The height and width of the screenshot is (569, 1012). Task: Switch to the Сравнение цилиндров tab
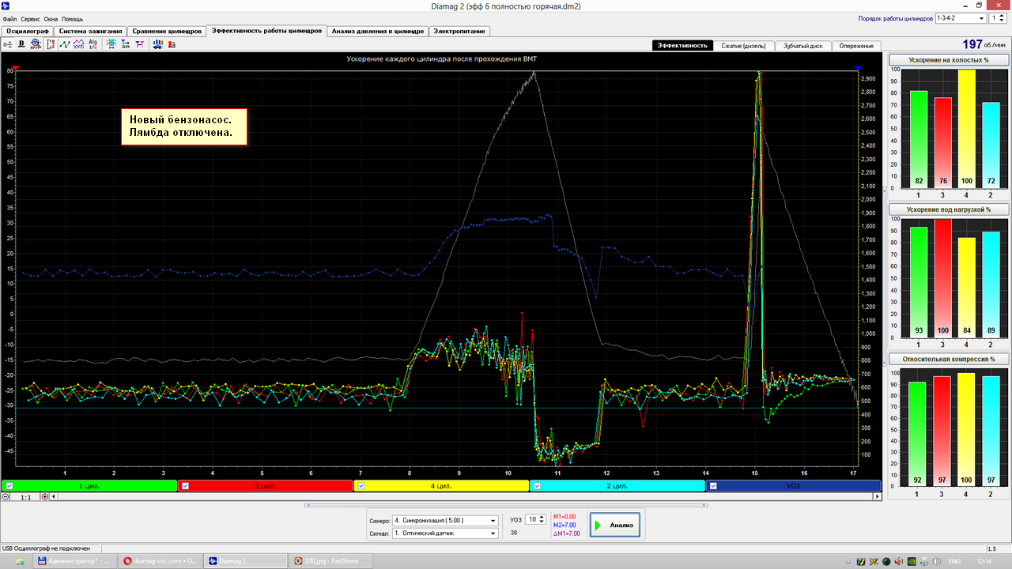(x=167, y=31)
